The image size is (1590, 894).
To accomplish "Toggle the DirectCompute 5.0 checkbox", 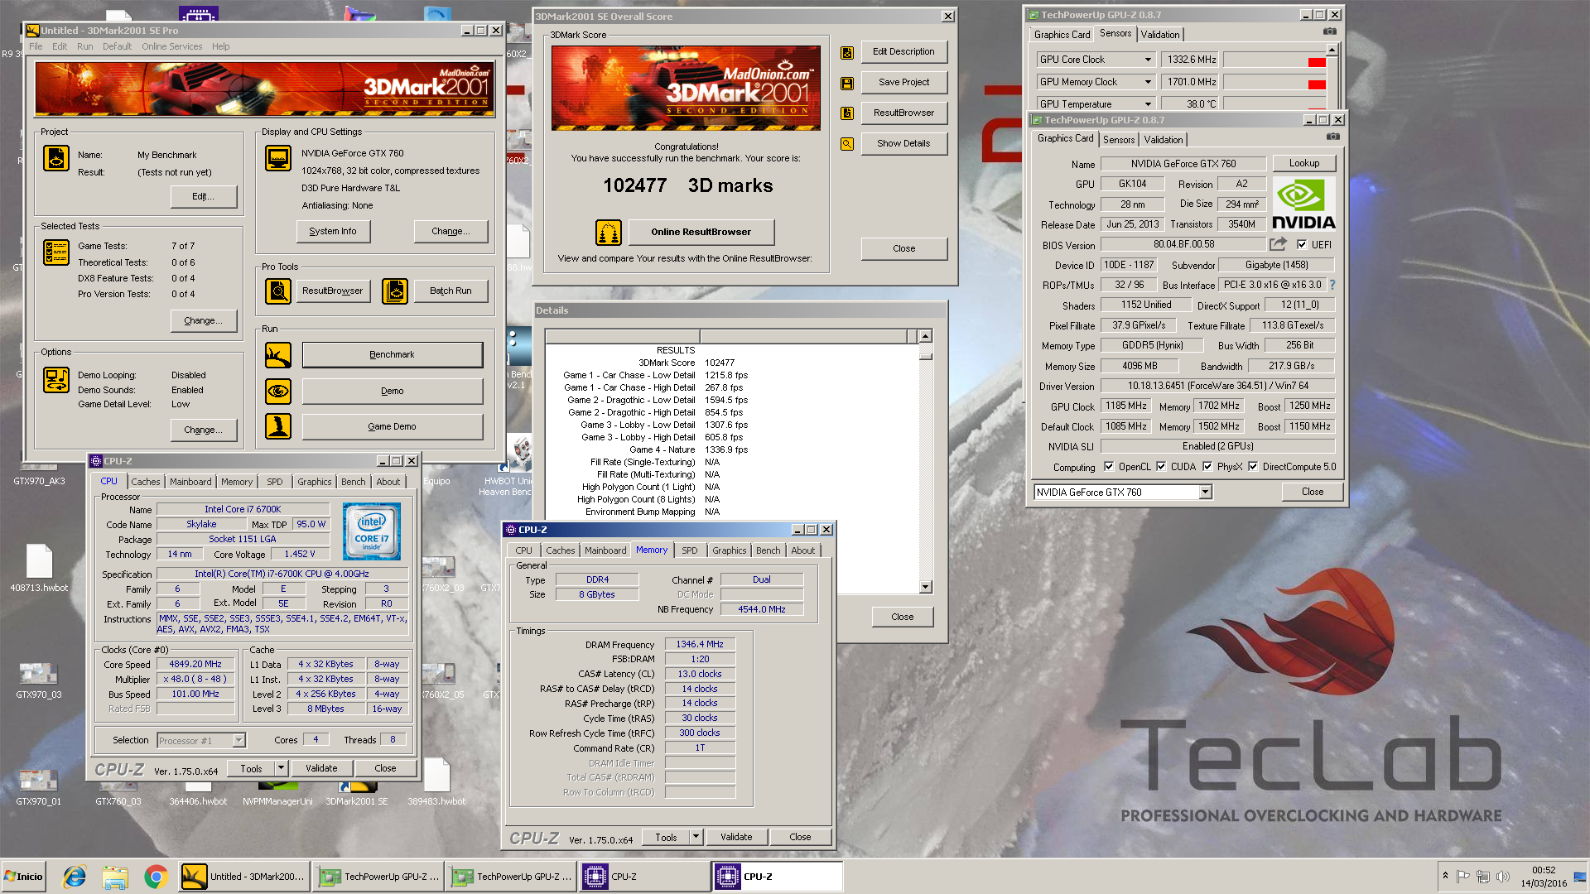I will click(x=1253, y=467).
